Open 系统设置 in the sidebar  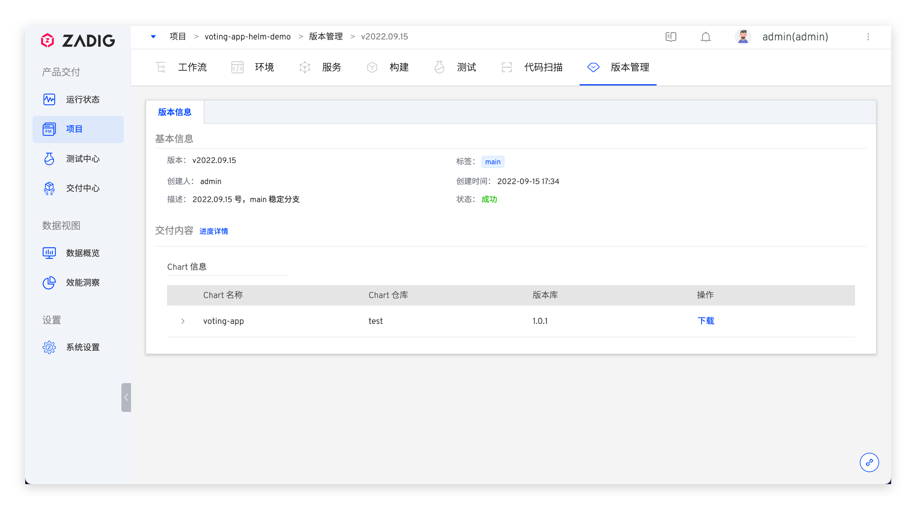tap(82, 347)
